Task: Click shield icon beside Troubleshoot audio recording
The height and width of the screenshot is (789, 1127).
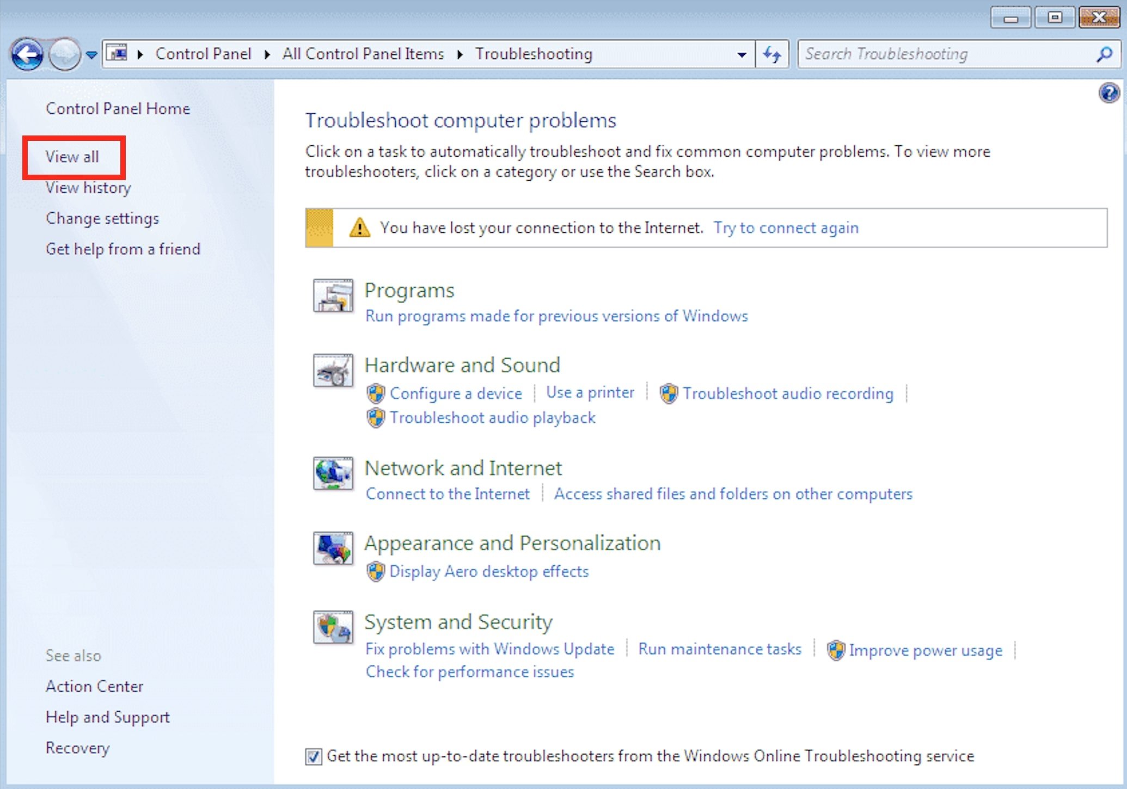Action: click(669, 393)
